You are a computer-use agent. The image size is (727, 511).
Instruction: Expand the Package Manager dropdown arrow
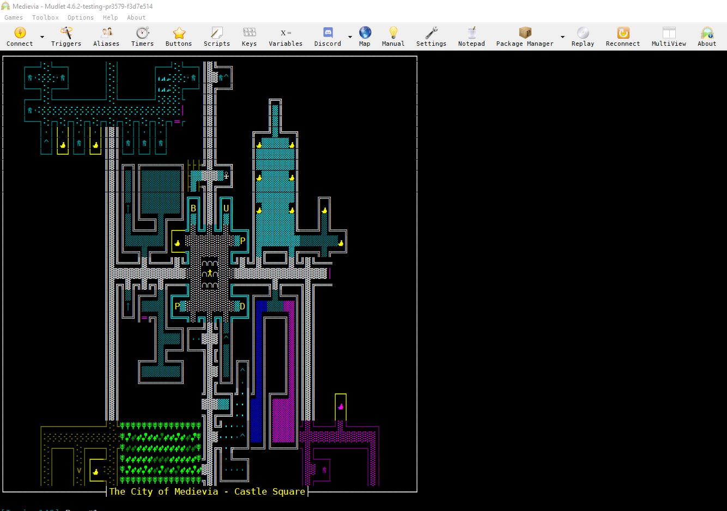[562, 38]
